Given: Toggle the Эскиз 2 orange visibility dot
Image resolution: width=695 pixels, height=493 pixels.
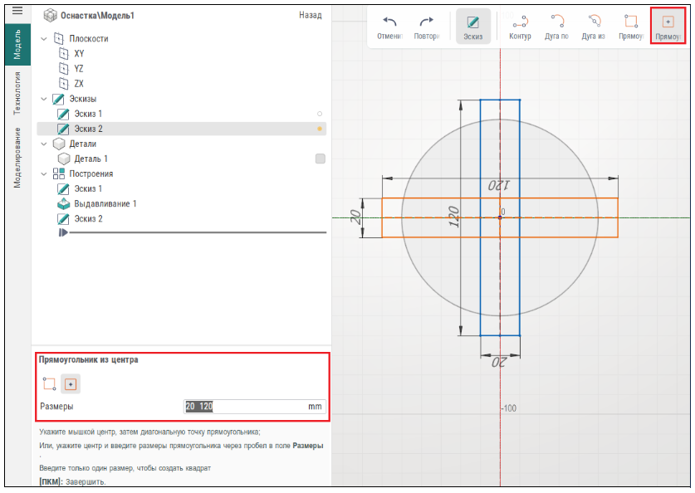Looking at the screenshot, I should [x=320, y=129].
